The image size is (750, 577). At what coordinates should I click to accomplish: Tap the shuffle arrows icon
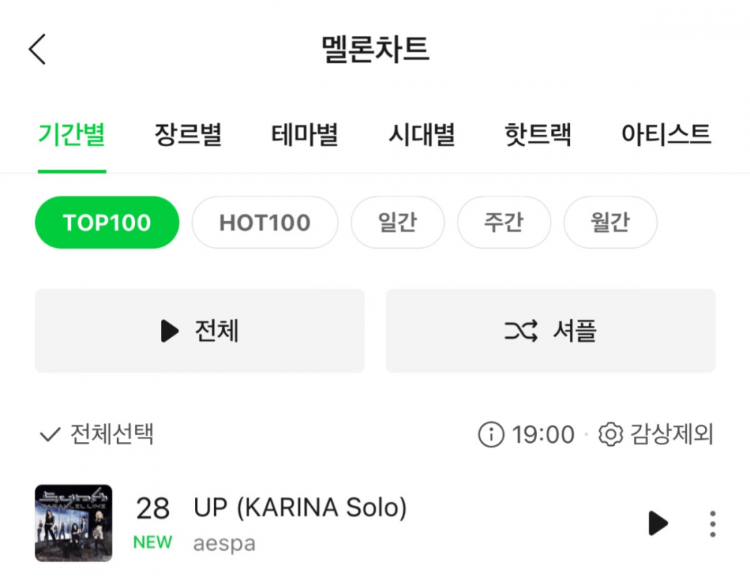[x=521, y=330]
